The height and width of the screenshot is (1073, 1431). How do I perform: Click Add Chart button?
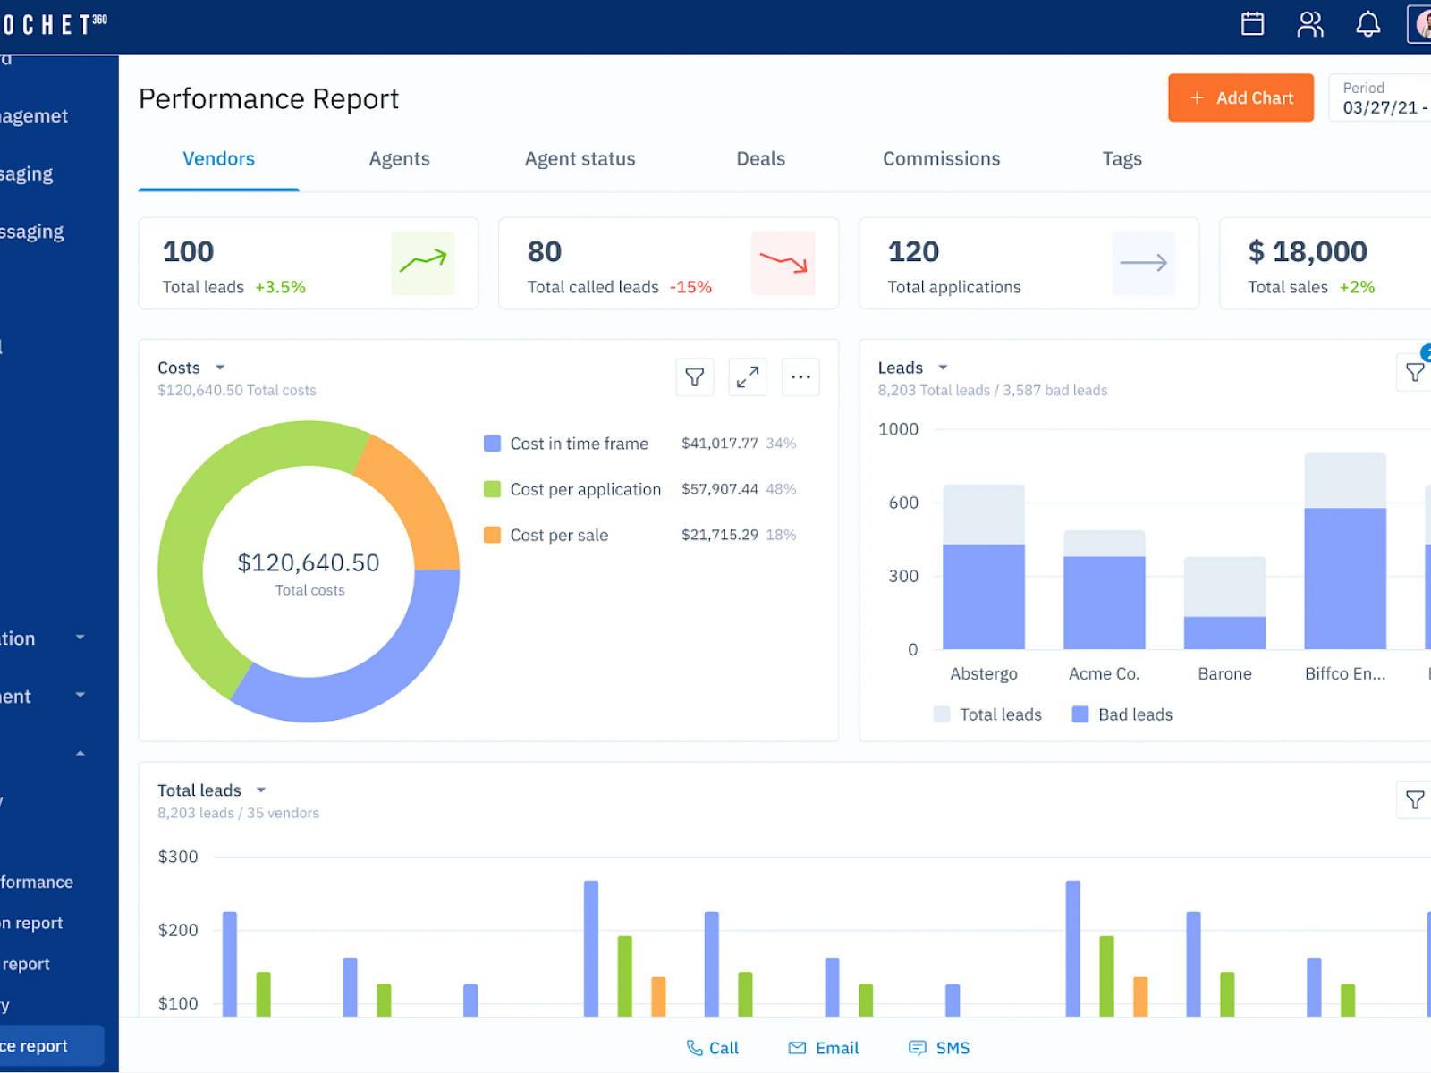(1240, 97)
